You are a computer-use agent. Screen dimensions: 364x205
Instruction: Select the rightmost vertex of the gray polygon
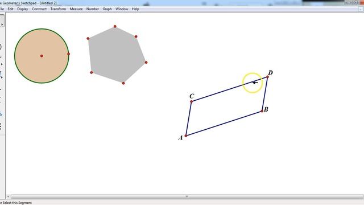tap(146, 62)
